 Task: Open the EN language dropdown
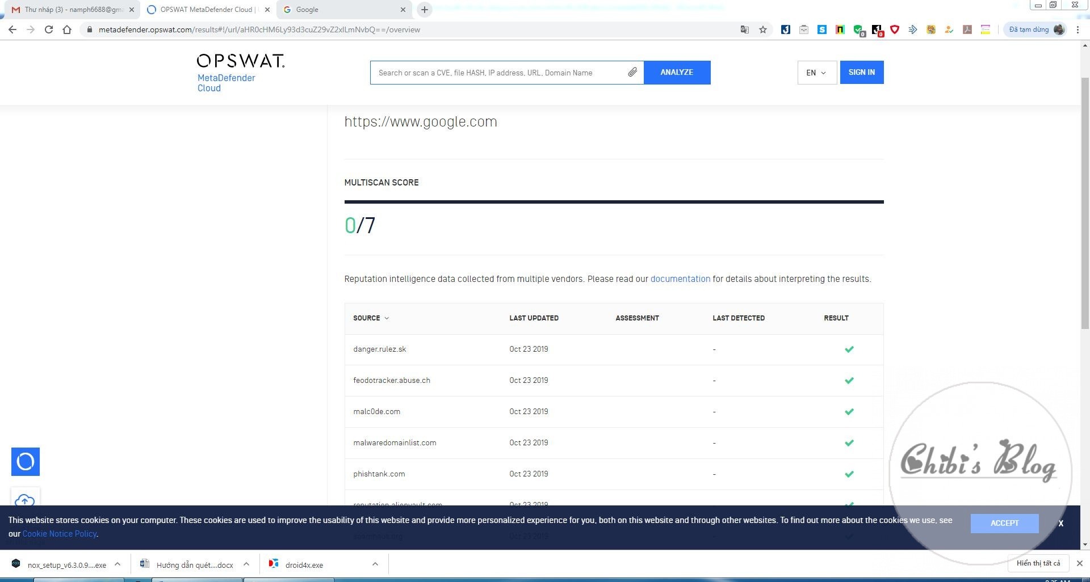coord(817,73)
